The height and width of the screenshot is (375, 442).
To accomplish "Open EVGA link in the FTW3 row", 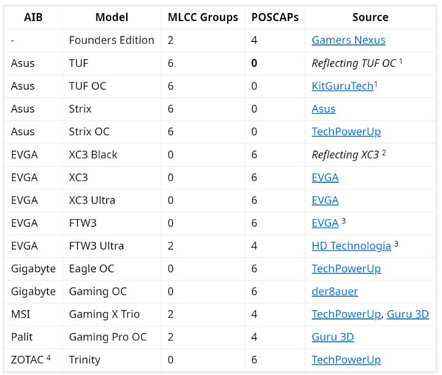I will click(325, 223).
